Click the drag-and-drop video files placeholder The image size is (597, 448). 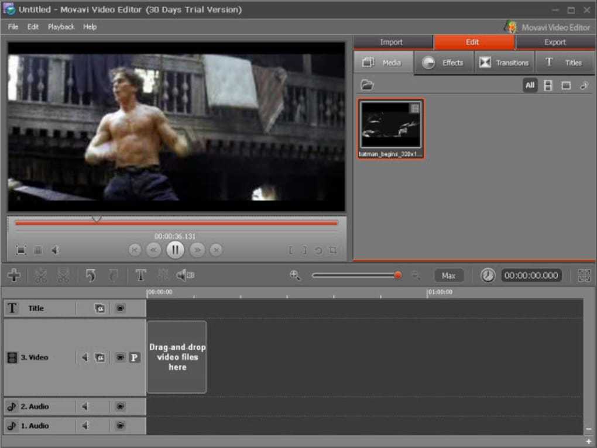pyautogui.click(x=177, y=357)
